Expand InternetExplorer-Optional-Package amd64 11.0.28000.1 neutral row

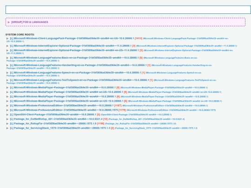coord(7,46)
